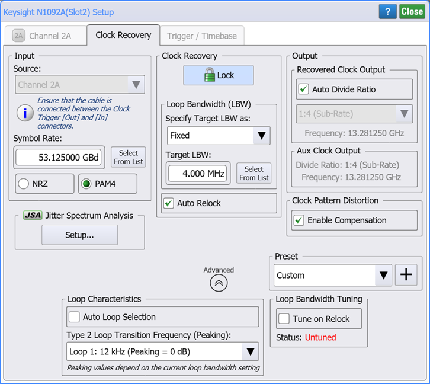The width and height of the screenshot is (430, 384).
Task: Click the Untuned status text
Action: pyautogui.click(x=320, y=337)
